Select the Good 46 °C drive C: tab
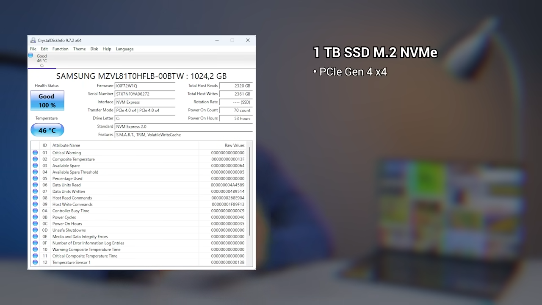The width and height of the screenshot is (542, 305). click(41, 61)
